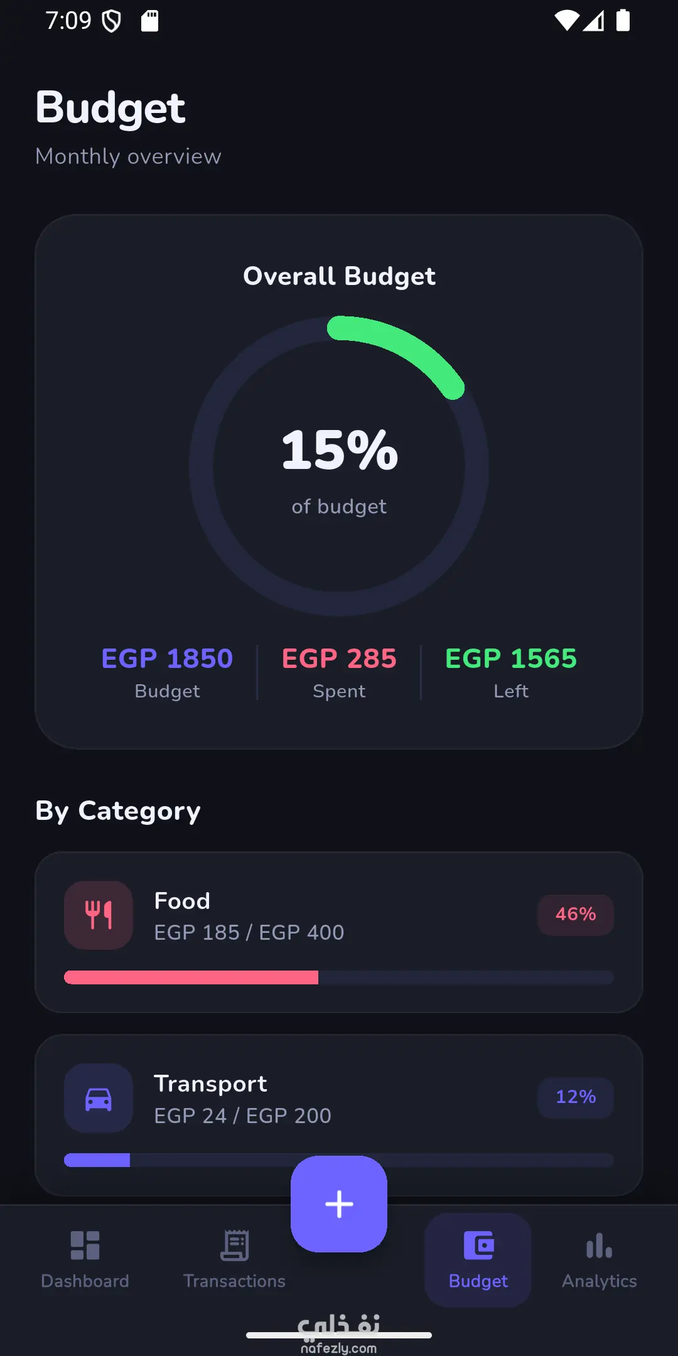This screenshot has width=678, height=1356.
Task: Open the Dashboard tab label
Action: (x=85, y=1281)
